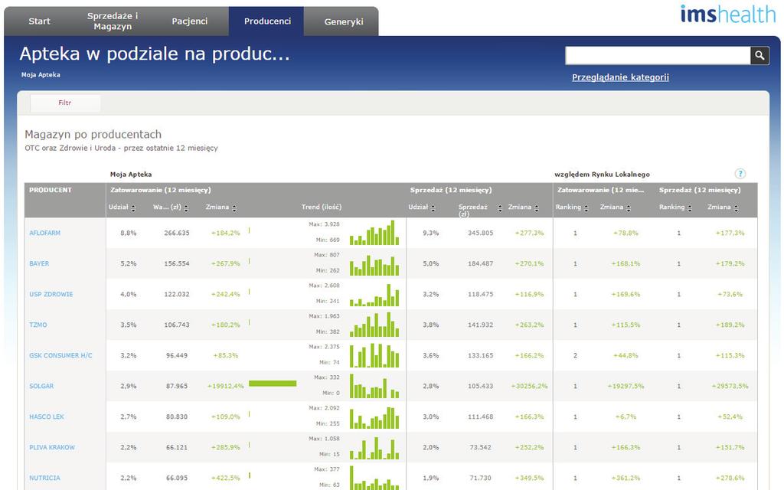Open the SOLGAR producer link

[41, 386]
